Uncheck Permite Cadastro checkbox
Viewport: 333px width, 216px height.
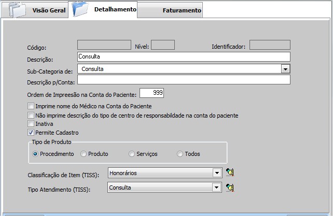31,133
